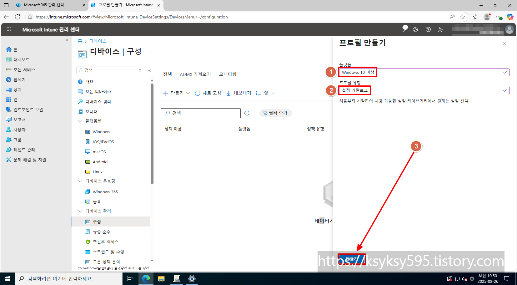
Task: Click the help question mark icon
Action: click(428, 29)
